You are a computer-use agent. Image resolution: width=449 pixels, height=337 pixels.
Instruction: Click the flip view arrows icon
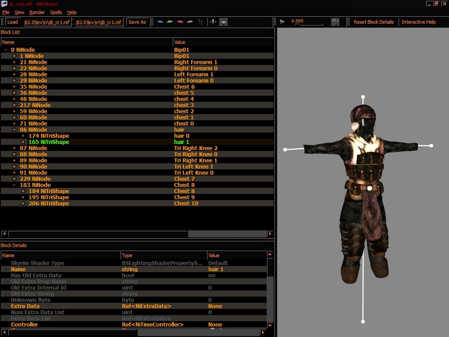[x=213, y=22]
